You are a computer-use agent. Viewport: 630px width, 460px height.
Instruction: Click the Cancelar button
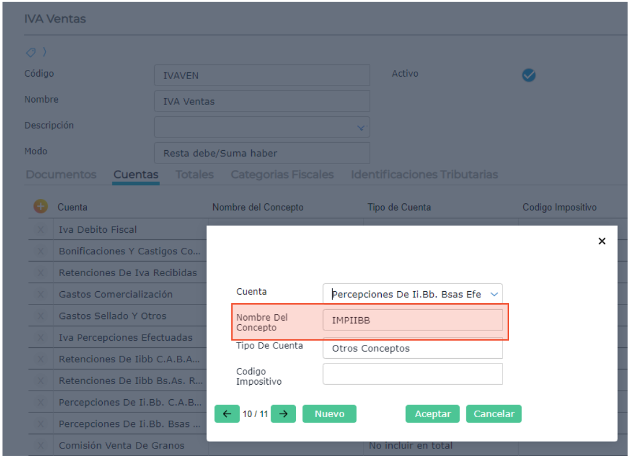[x=493, y=414]
